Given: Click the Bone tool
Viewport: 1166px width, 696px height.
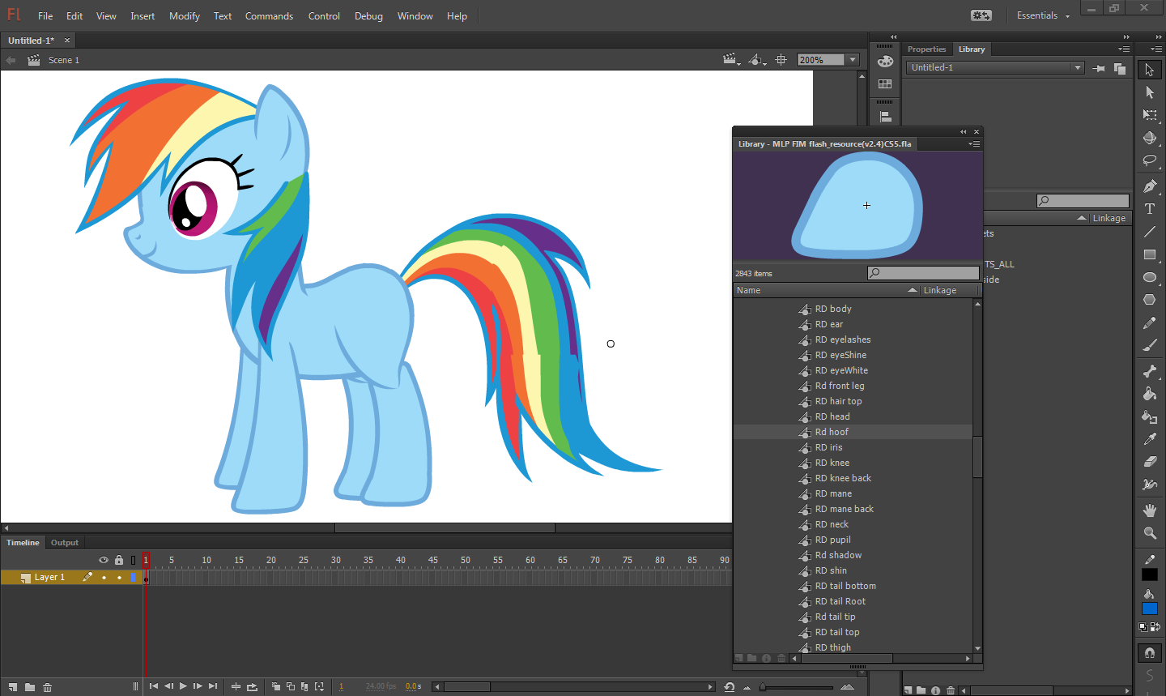Looking at the screenshot, I should pos(1149,371).
